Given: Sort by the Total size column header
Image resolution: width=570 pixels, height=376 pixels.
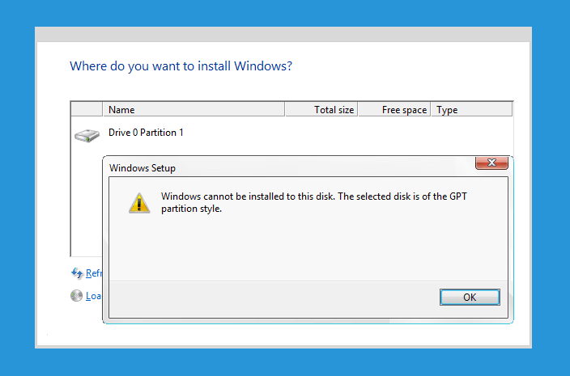Looking at the screenshot, I should click(x=321, y=110).
